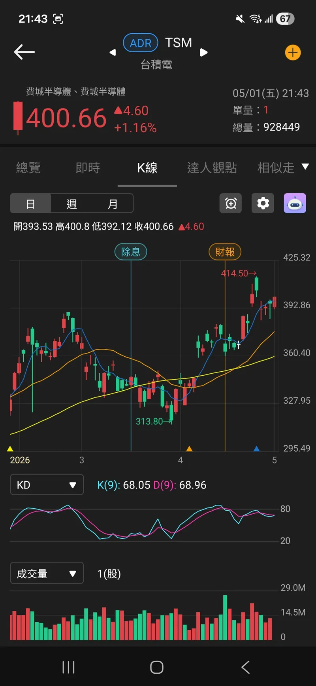The image size is (316, 686).
Task: Tap the muted sound status icon
Action: [240, 19]
